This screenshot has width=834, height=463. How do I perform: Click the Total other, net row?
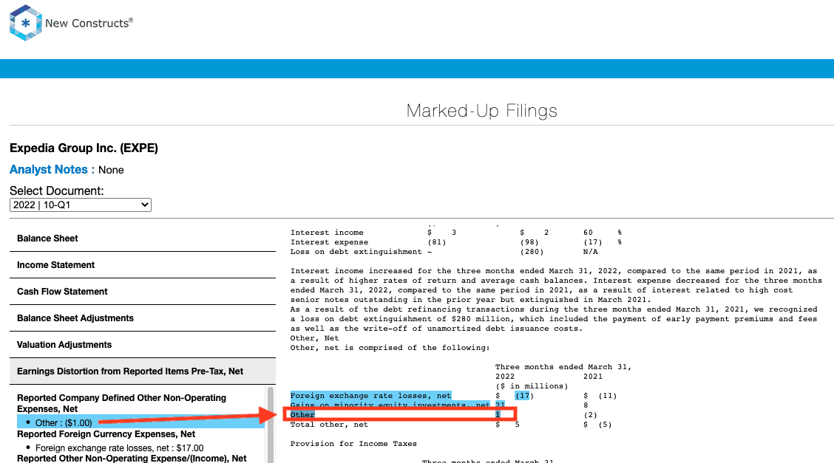tap(451, 425)
